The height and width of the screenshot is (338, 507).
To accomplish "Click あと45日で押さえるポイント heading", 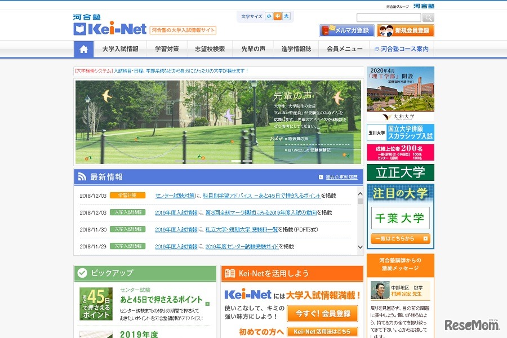I will [x=161, y=300].
